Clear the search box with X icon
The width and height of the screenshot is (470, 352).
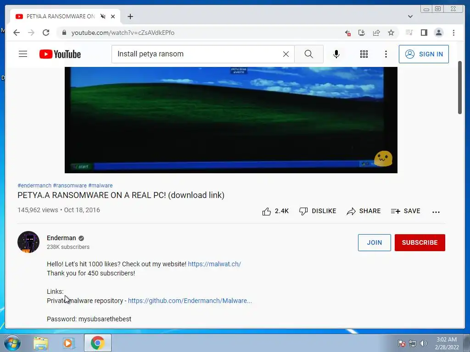(x=286, y=54)
